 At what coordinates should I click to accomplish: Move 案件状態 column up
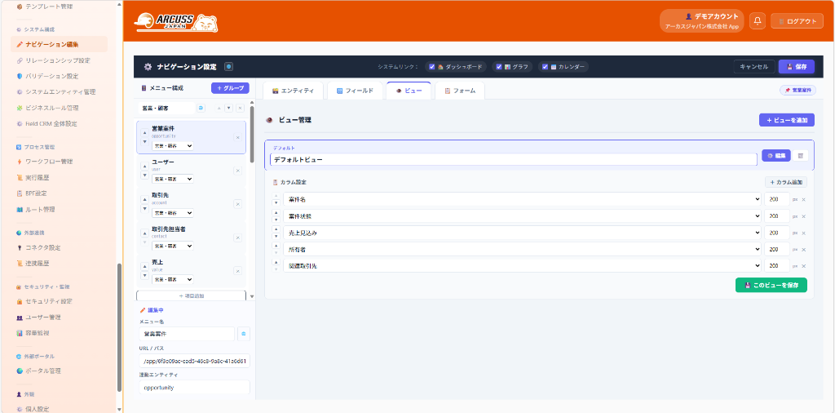click(276, 213)
